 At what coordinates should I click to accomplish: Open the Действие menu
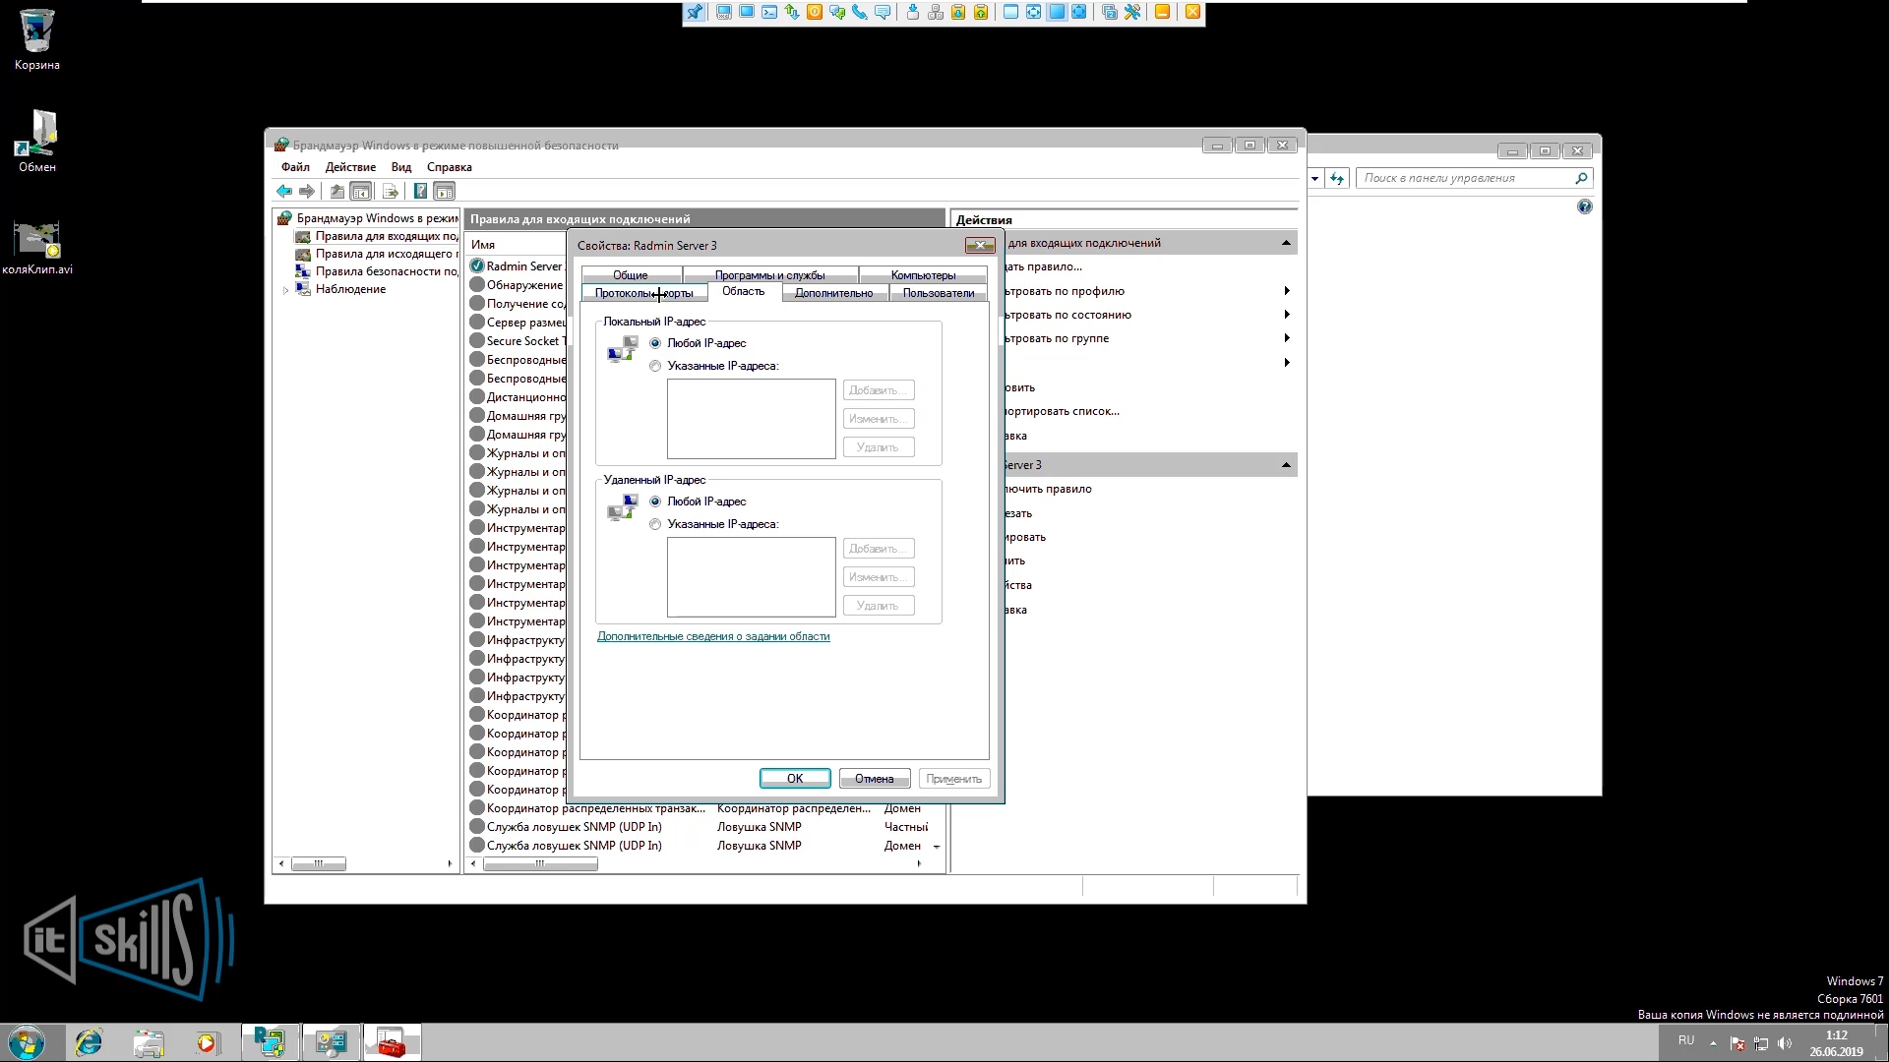350,167
